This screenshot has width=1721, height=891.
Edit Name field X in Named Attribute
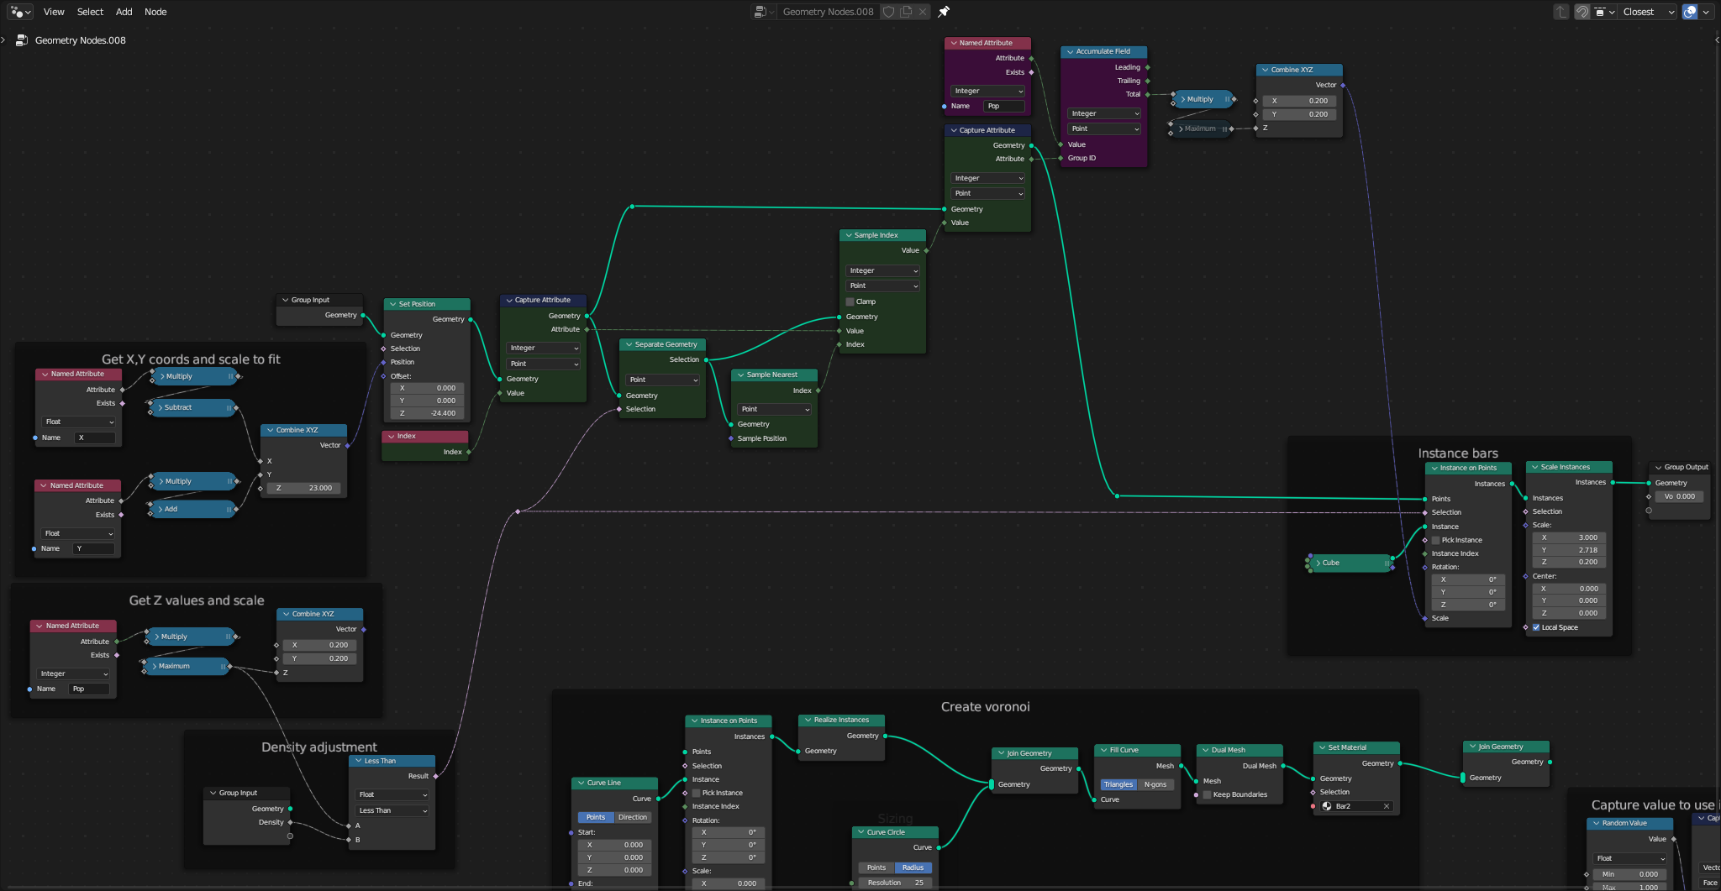point(94,438)
